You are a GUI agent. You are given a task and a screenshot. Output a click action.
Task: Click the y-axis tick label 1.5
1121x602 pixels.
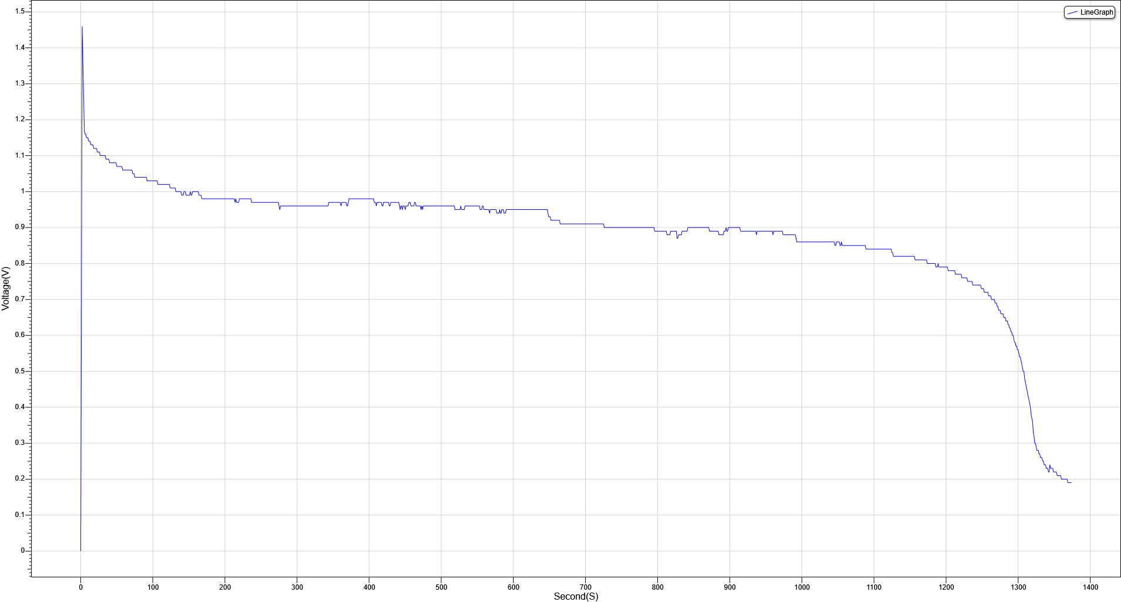point(20,11)
